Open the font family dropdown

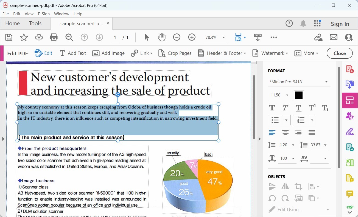pos(299,82)
